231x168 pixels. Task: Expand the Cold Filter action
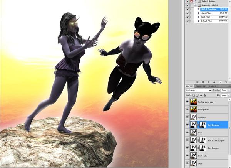pyautogui.click(x=198, y=17)
